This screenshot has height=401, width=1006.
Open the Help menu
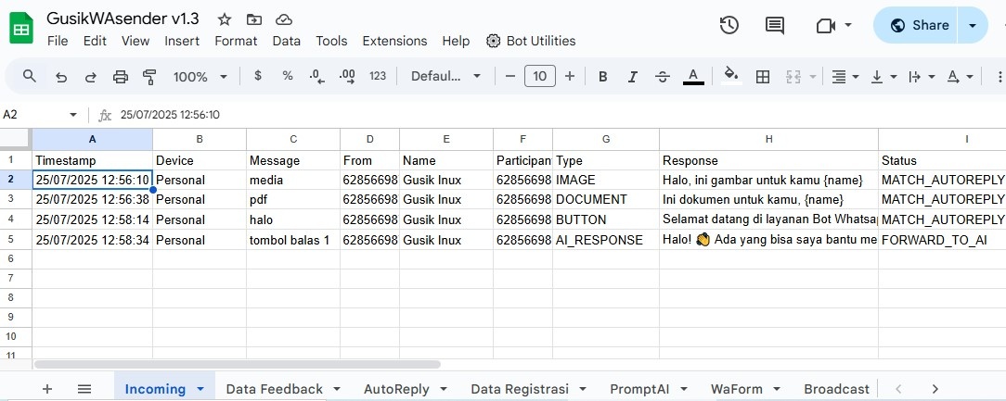tap(456, 41)
